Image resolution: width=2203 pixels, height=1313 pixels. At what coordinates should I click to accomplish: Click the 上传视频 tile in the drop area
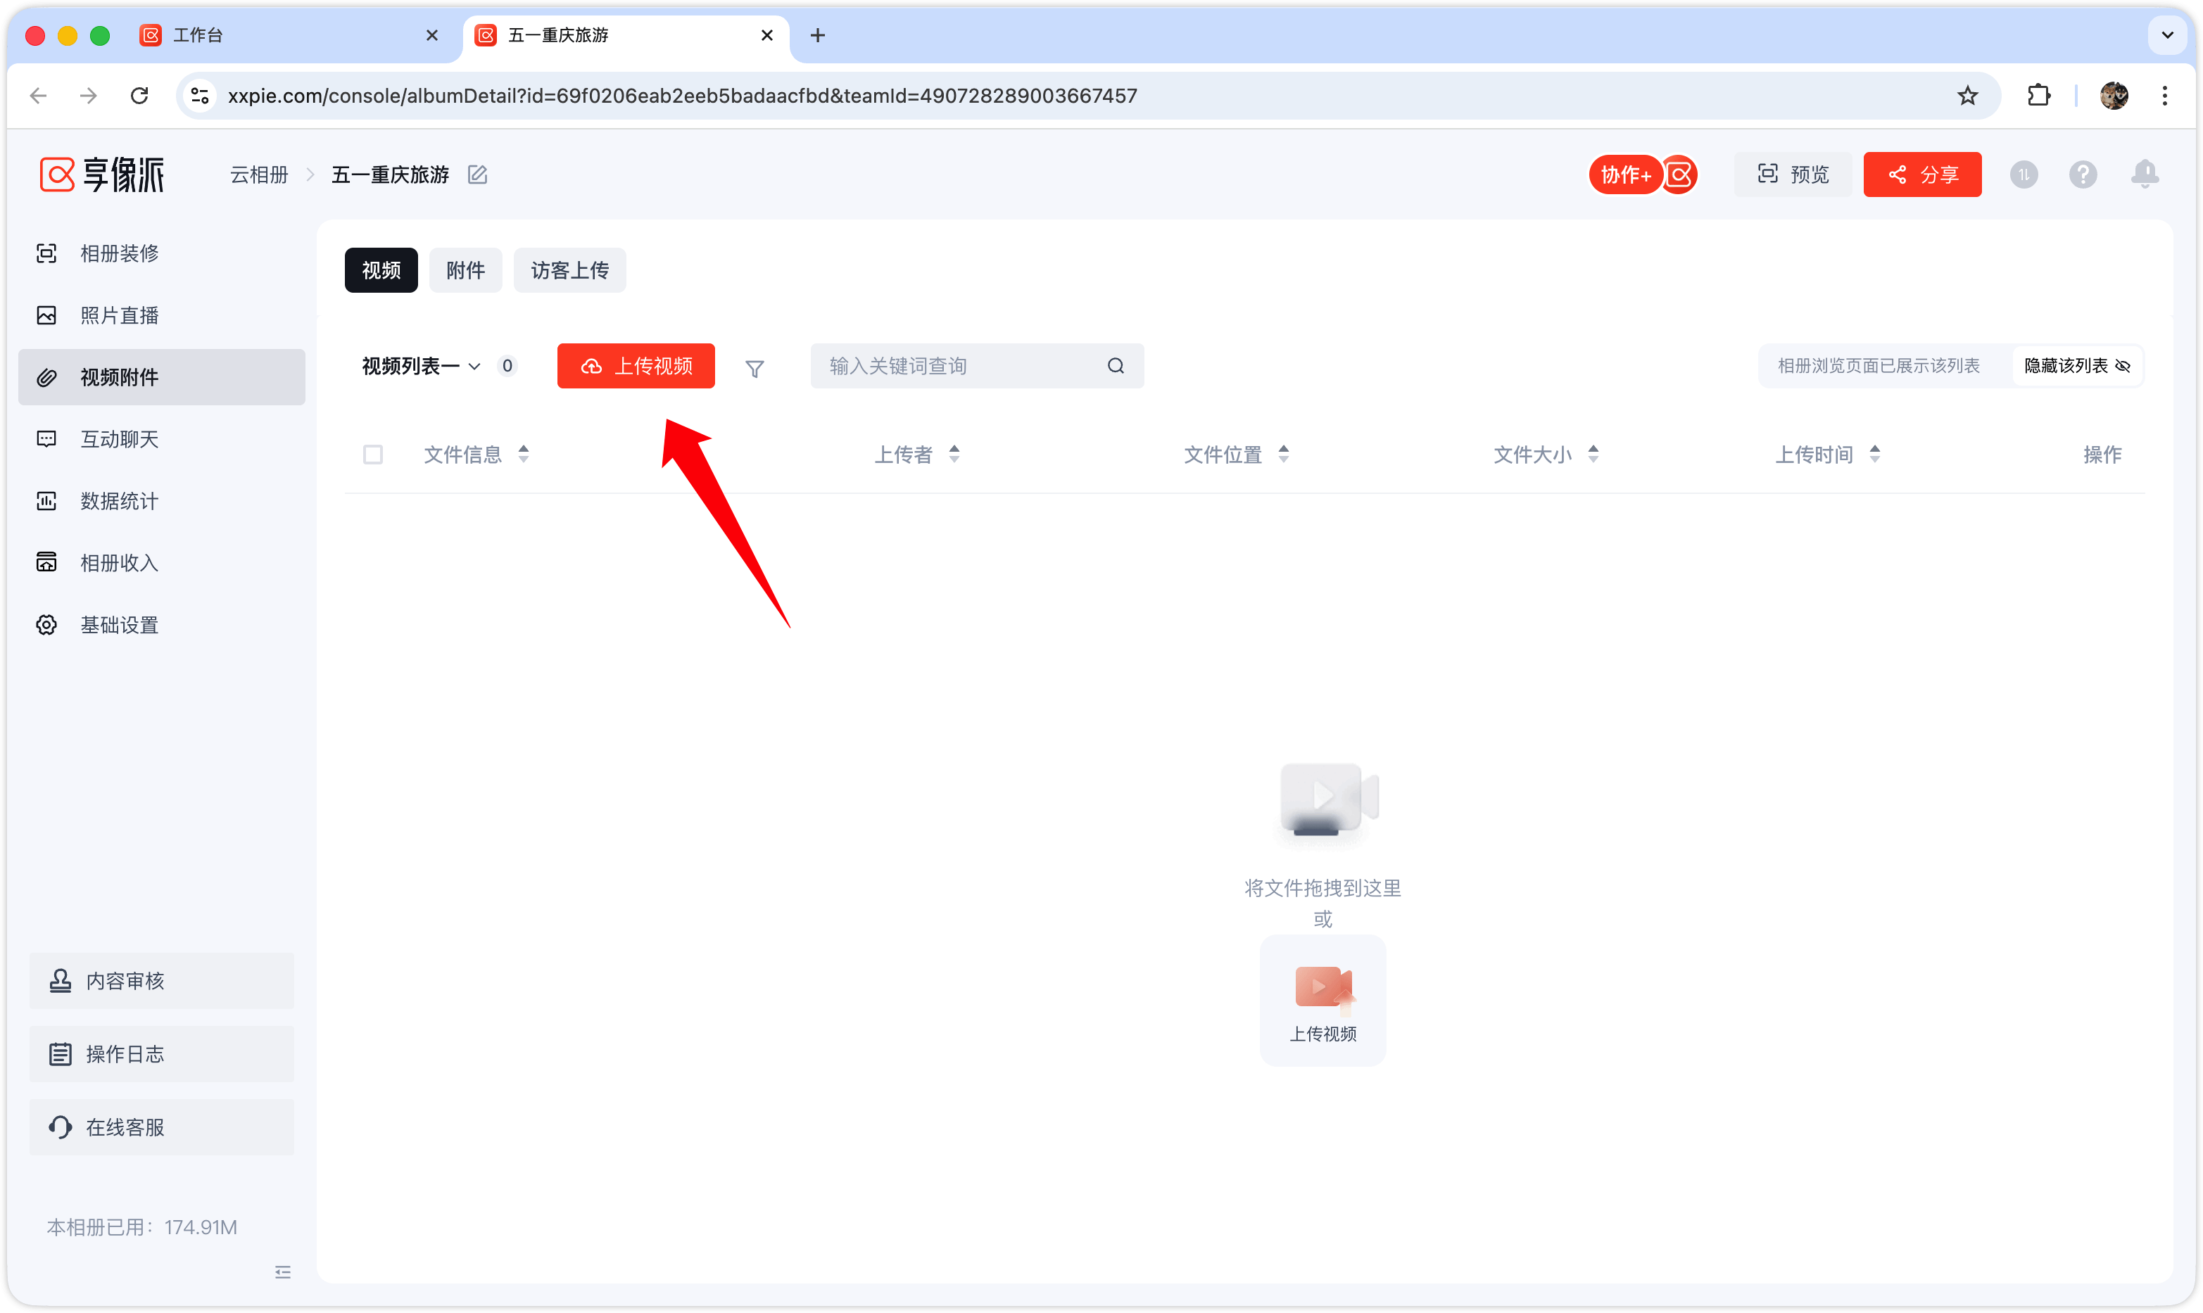tap(1323, 1001)
